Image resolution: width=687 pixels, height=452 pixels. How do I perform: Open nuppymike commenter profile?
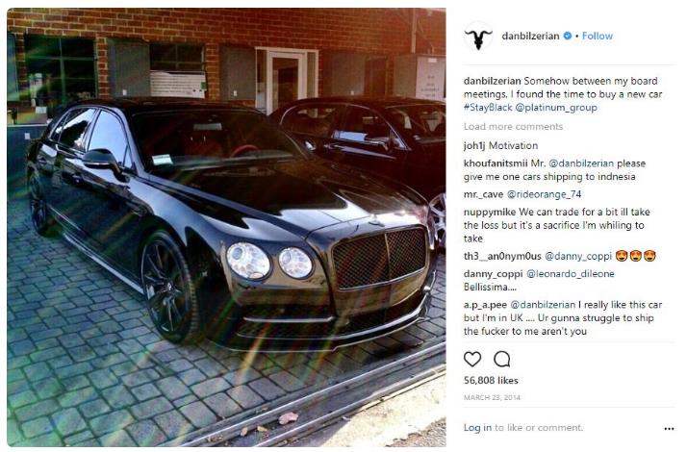pyautogui.click(x=490, y=213)
